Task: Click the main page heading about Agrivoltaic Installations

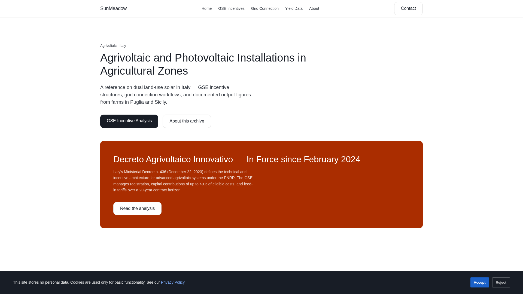Action: point(203,64)
